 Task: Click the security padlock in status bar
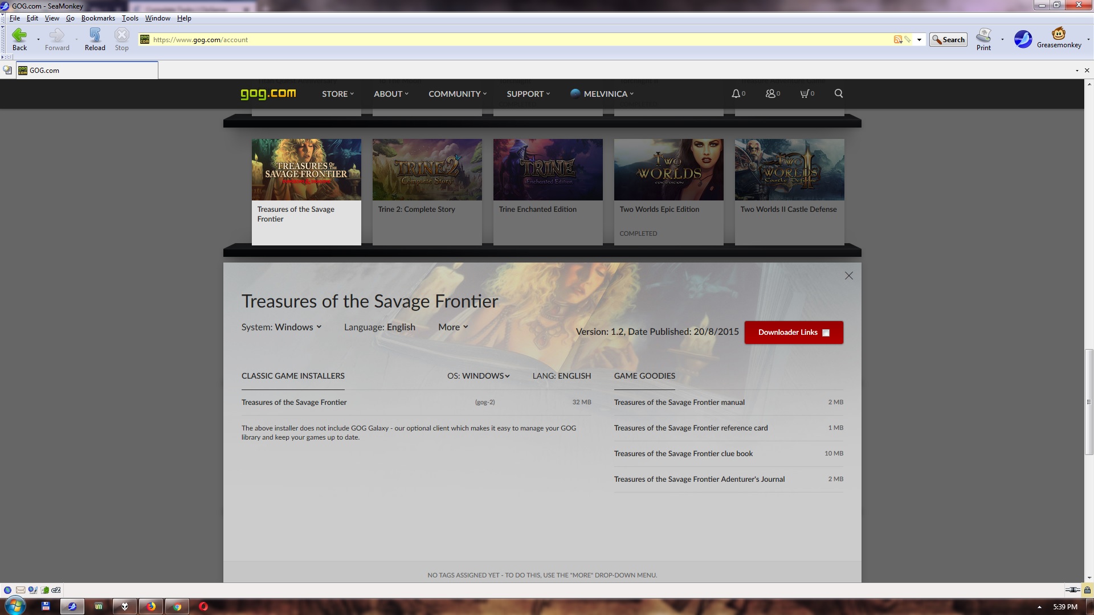click(x=1087, y=590)
